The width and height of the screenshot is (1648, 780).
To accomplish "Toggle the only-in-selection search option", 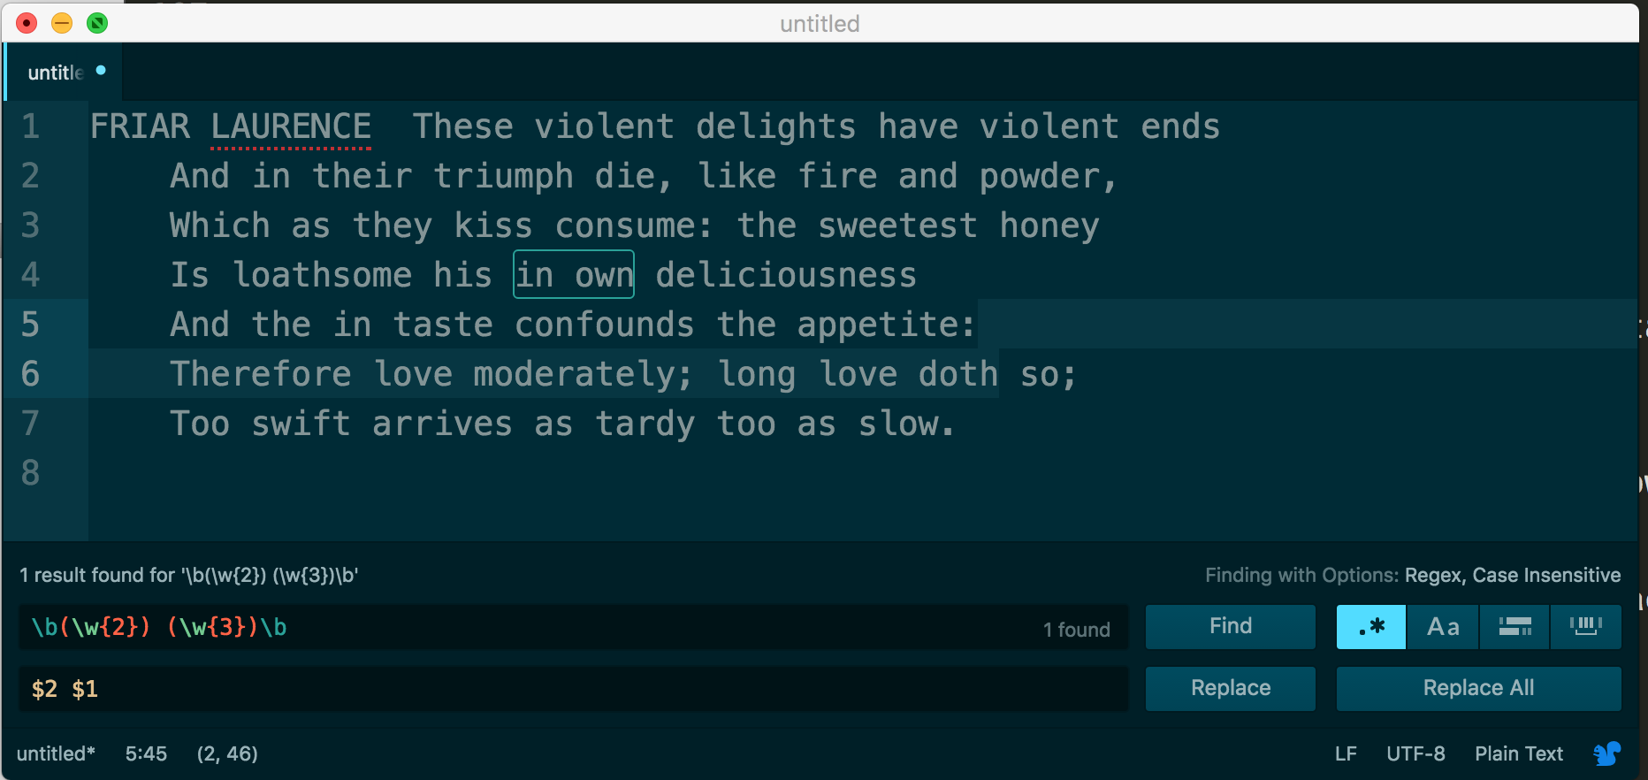I will click(1514, 627).
